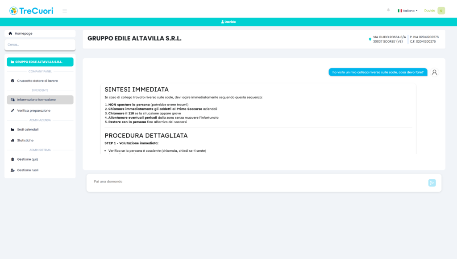Click the person icon in teal banner
Viewport: 457px width, 259px height.
coord(222,22)
